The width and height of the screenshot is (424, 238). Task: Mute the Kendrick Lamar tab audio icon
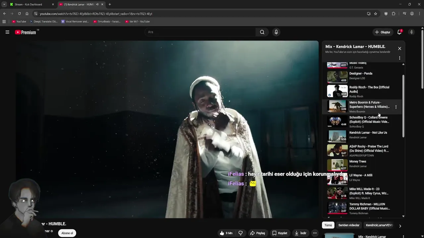(97, 4)
